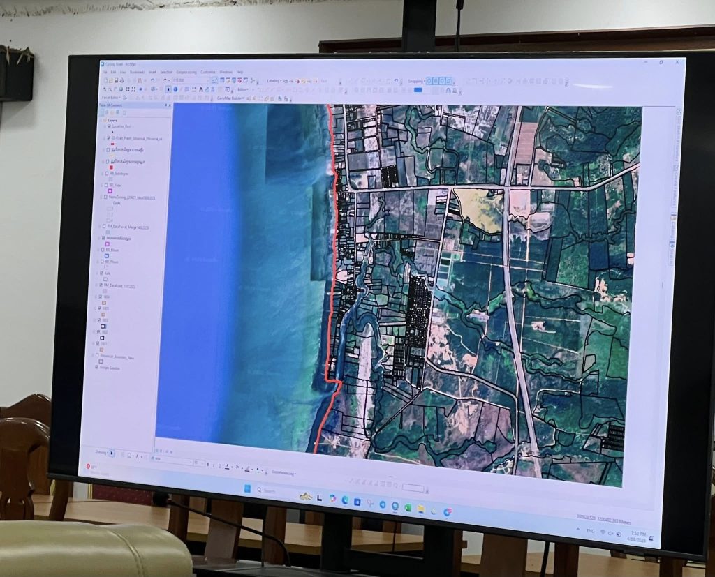
Task: Click the Bold button on Drawing toolbar
Action: coord(208,465)
